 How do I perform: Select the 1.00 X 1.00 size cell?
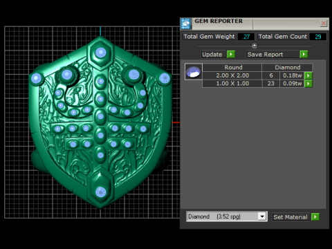[x=232, y=84]
